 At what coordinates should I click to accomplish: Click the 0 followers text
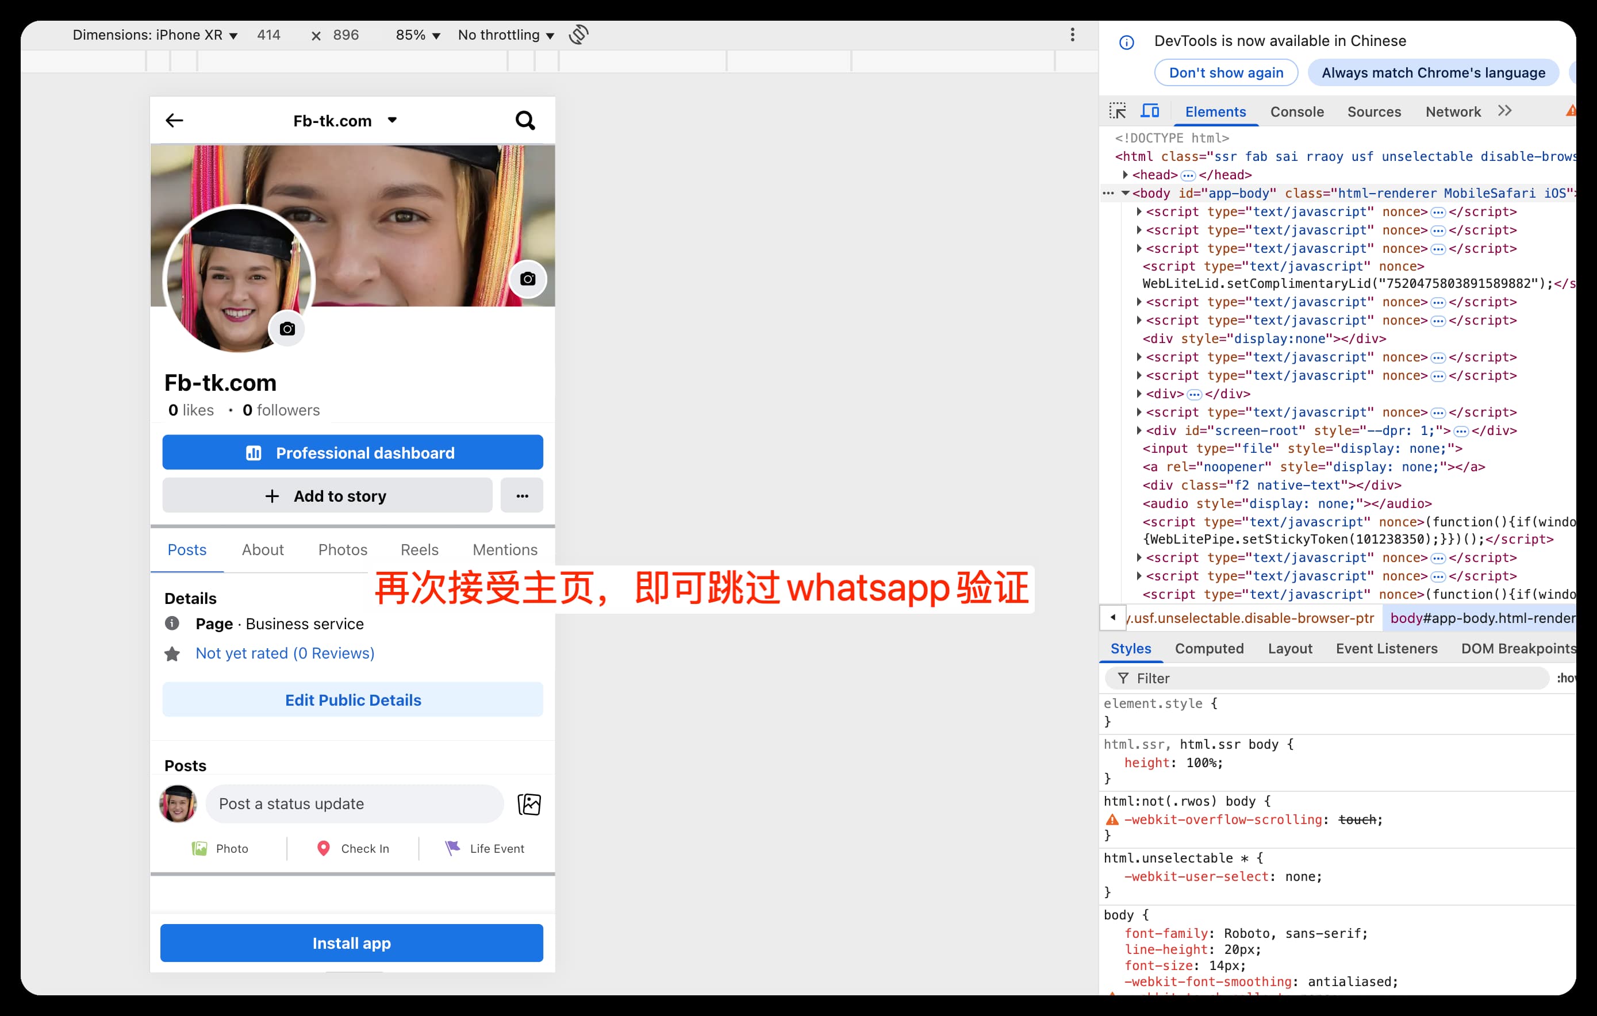pos(281,410)
